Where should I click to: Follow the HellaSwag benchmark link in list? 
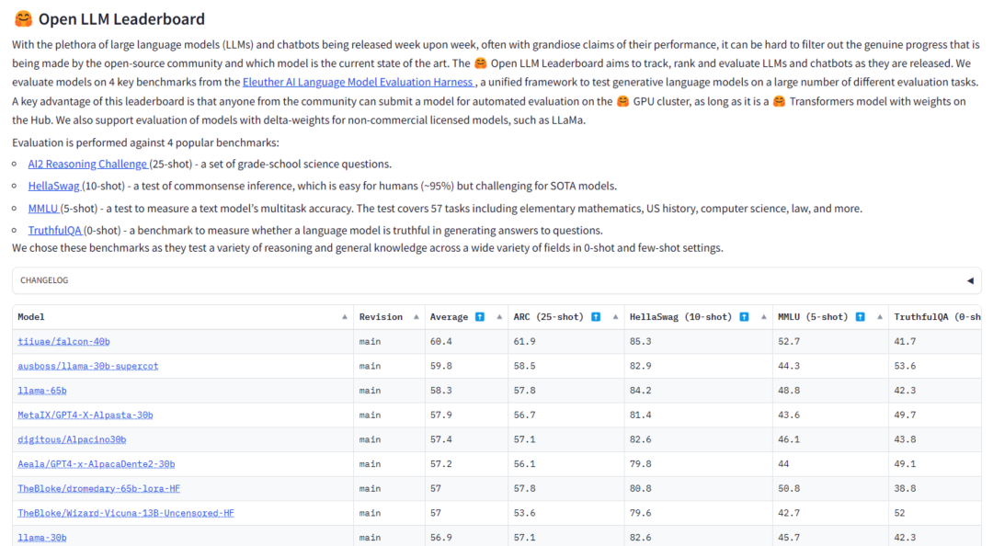53,186
